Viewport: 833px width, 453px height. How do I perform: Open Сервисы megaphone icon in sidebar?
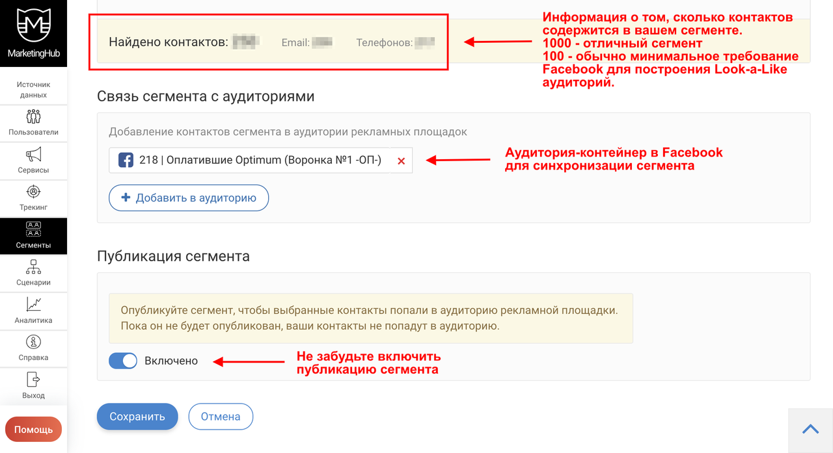coord(33,154)
